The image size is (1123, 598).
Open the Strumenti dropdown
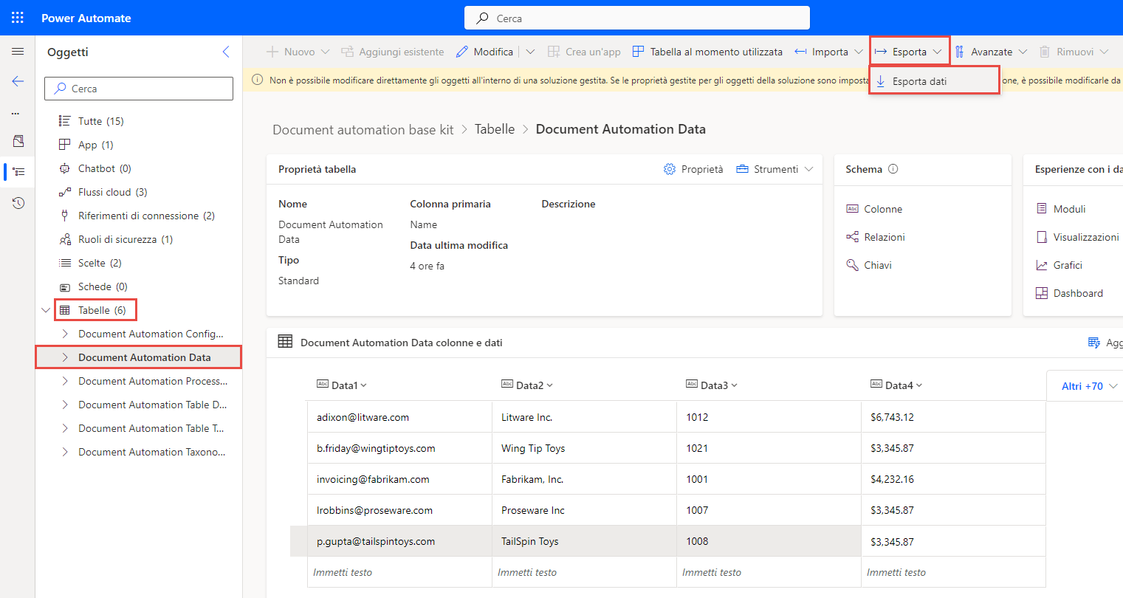pyautogui.click(x=775, y=169)
